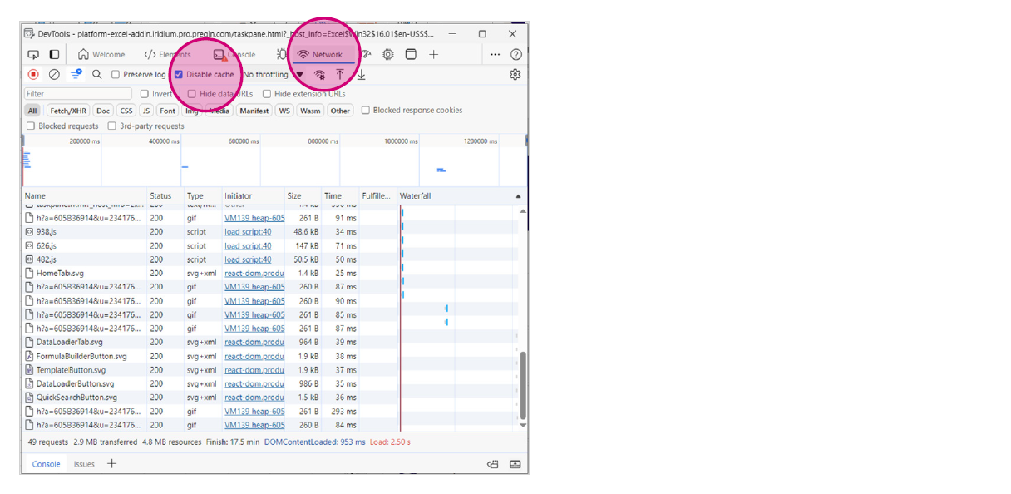
Task: Open the Memory panel chip icon
Action: [x=388, y=54]
